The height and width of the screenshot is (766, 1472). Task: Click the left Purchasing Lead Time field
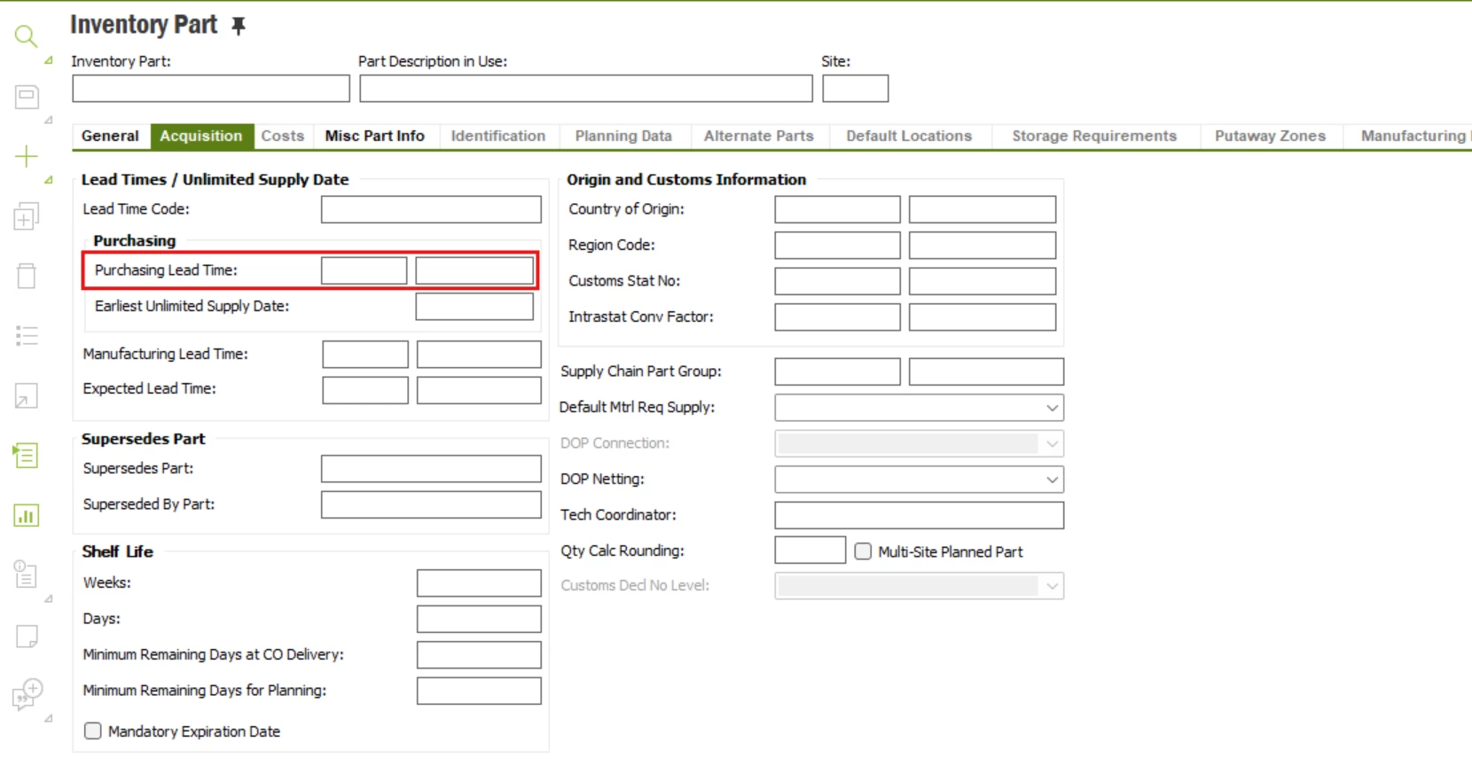pyautogui.click(x=364, y=270)
